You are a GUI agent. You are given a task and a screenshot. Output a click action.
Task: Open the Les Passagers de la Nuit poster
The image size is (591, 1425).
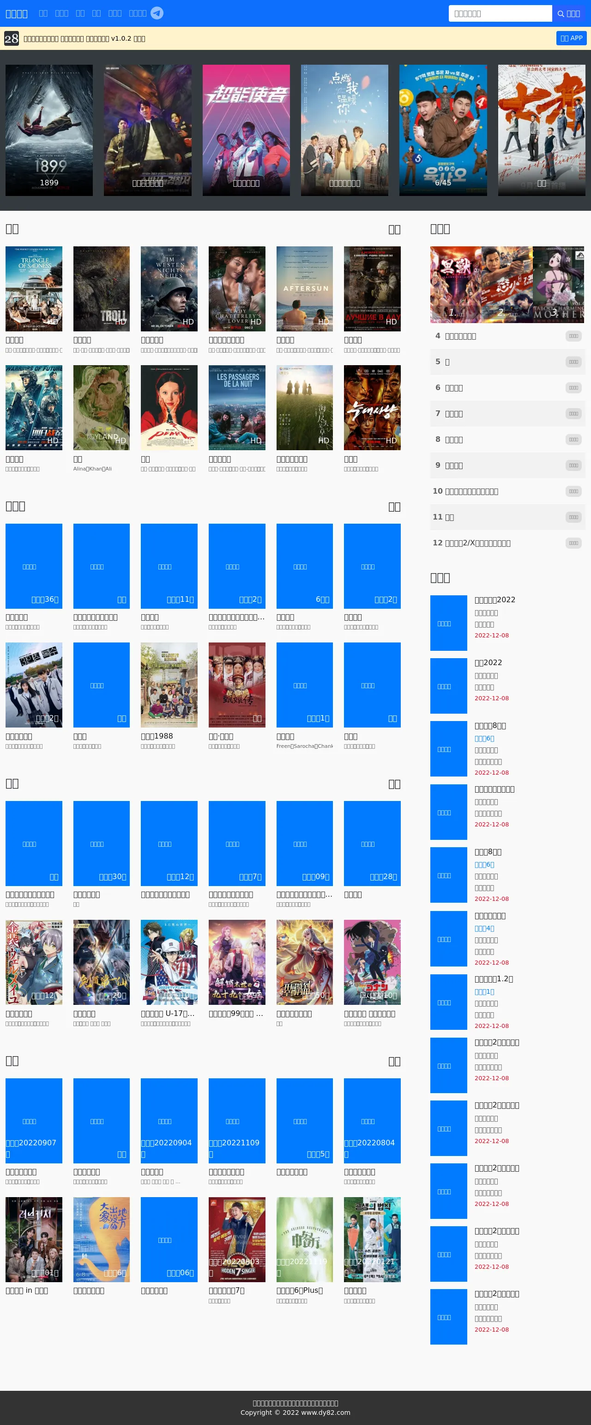[x=237, y=408]
